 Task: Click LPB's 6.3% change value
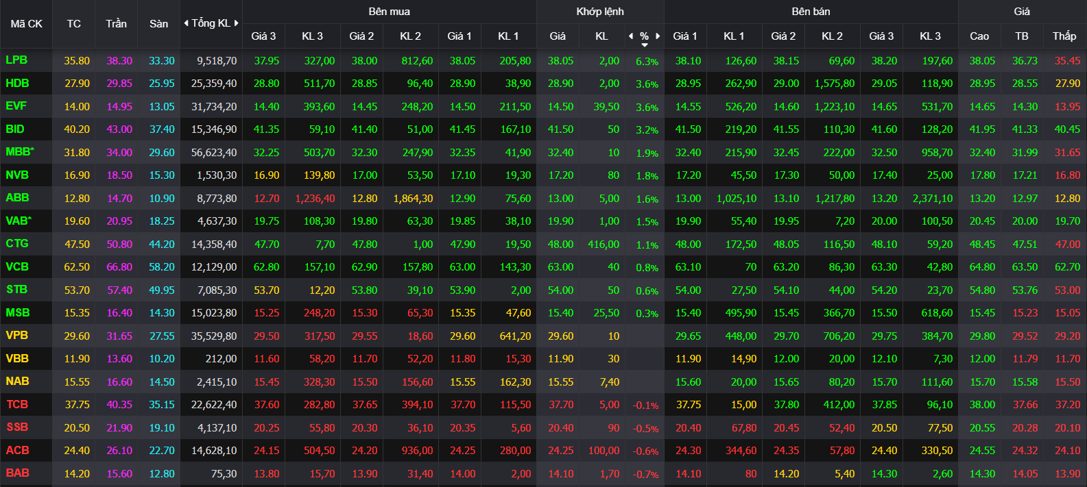(x=647, y=62)
